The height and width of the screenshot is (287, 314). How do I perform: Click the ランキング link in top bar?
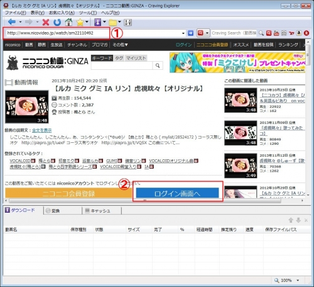tap(288, 45)
